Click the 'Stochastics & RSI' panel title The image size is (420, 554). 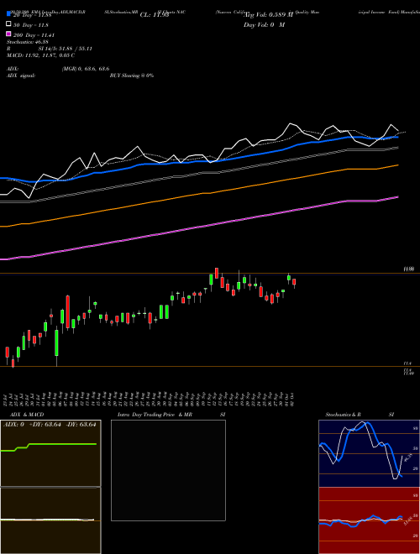point(360,415)
